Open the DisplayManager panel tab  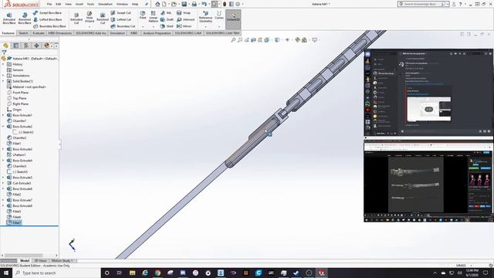pyautogui.click(x=46, y=46)
